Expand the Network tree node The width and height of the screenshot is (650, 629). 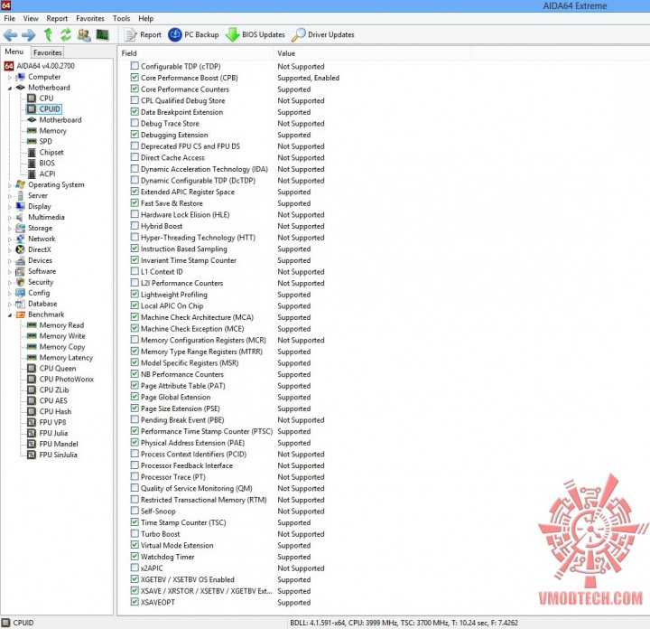(10, 239)
